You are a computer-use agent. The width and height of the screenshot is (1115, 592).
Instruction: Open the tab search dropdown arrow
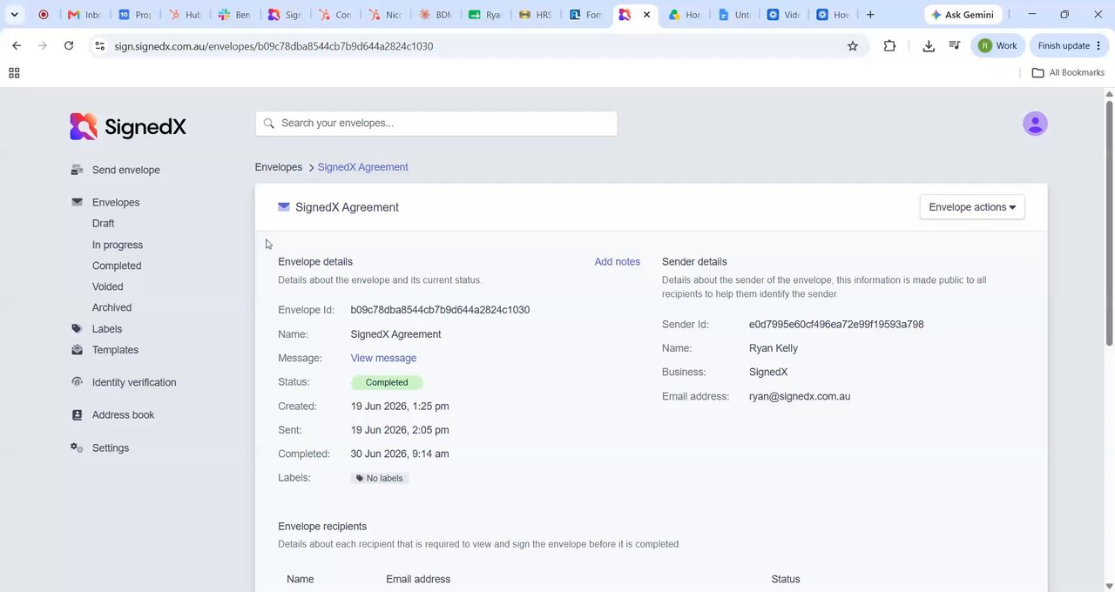[x=15, y=15]
